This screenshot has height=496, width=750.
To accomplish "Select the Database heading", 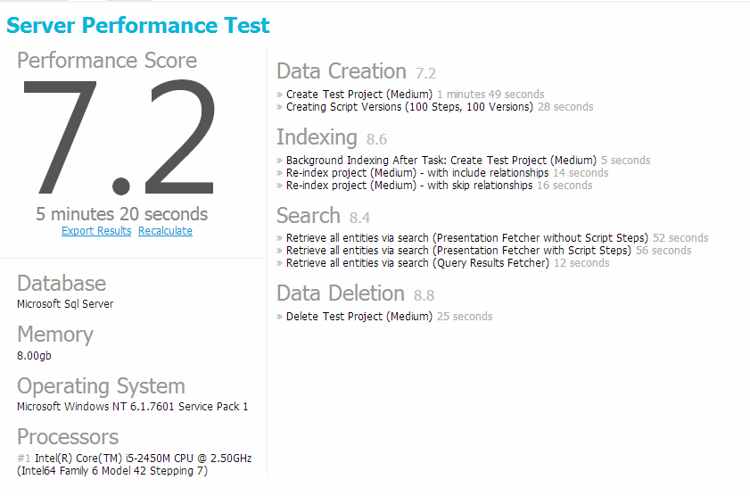I will [x=62, y=284].
